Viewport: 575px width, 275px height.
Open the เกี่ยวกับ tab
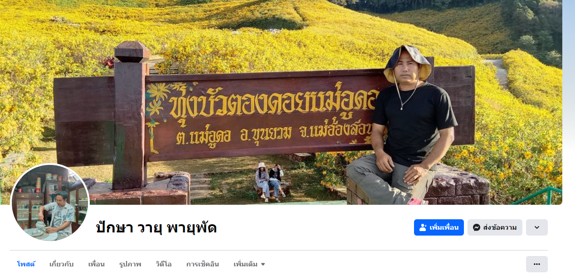click(x=62, y=264)
